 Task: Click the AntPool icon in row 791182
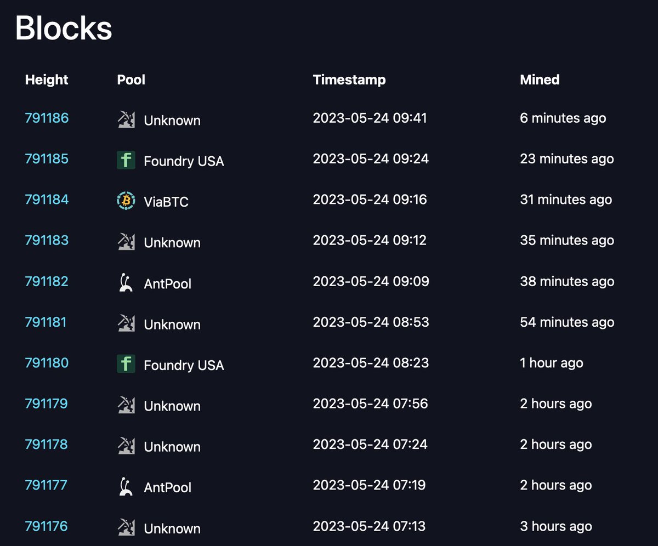pyautogui.click(x=126, y=282)
